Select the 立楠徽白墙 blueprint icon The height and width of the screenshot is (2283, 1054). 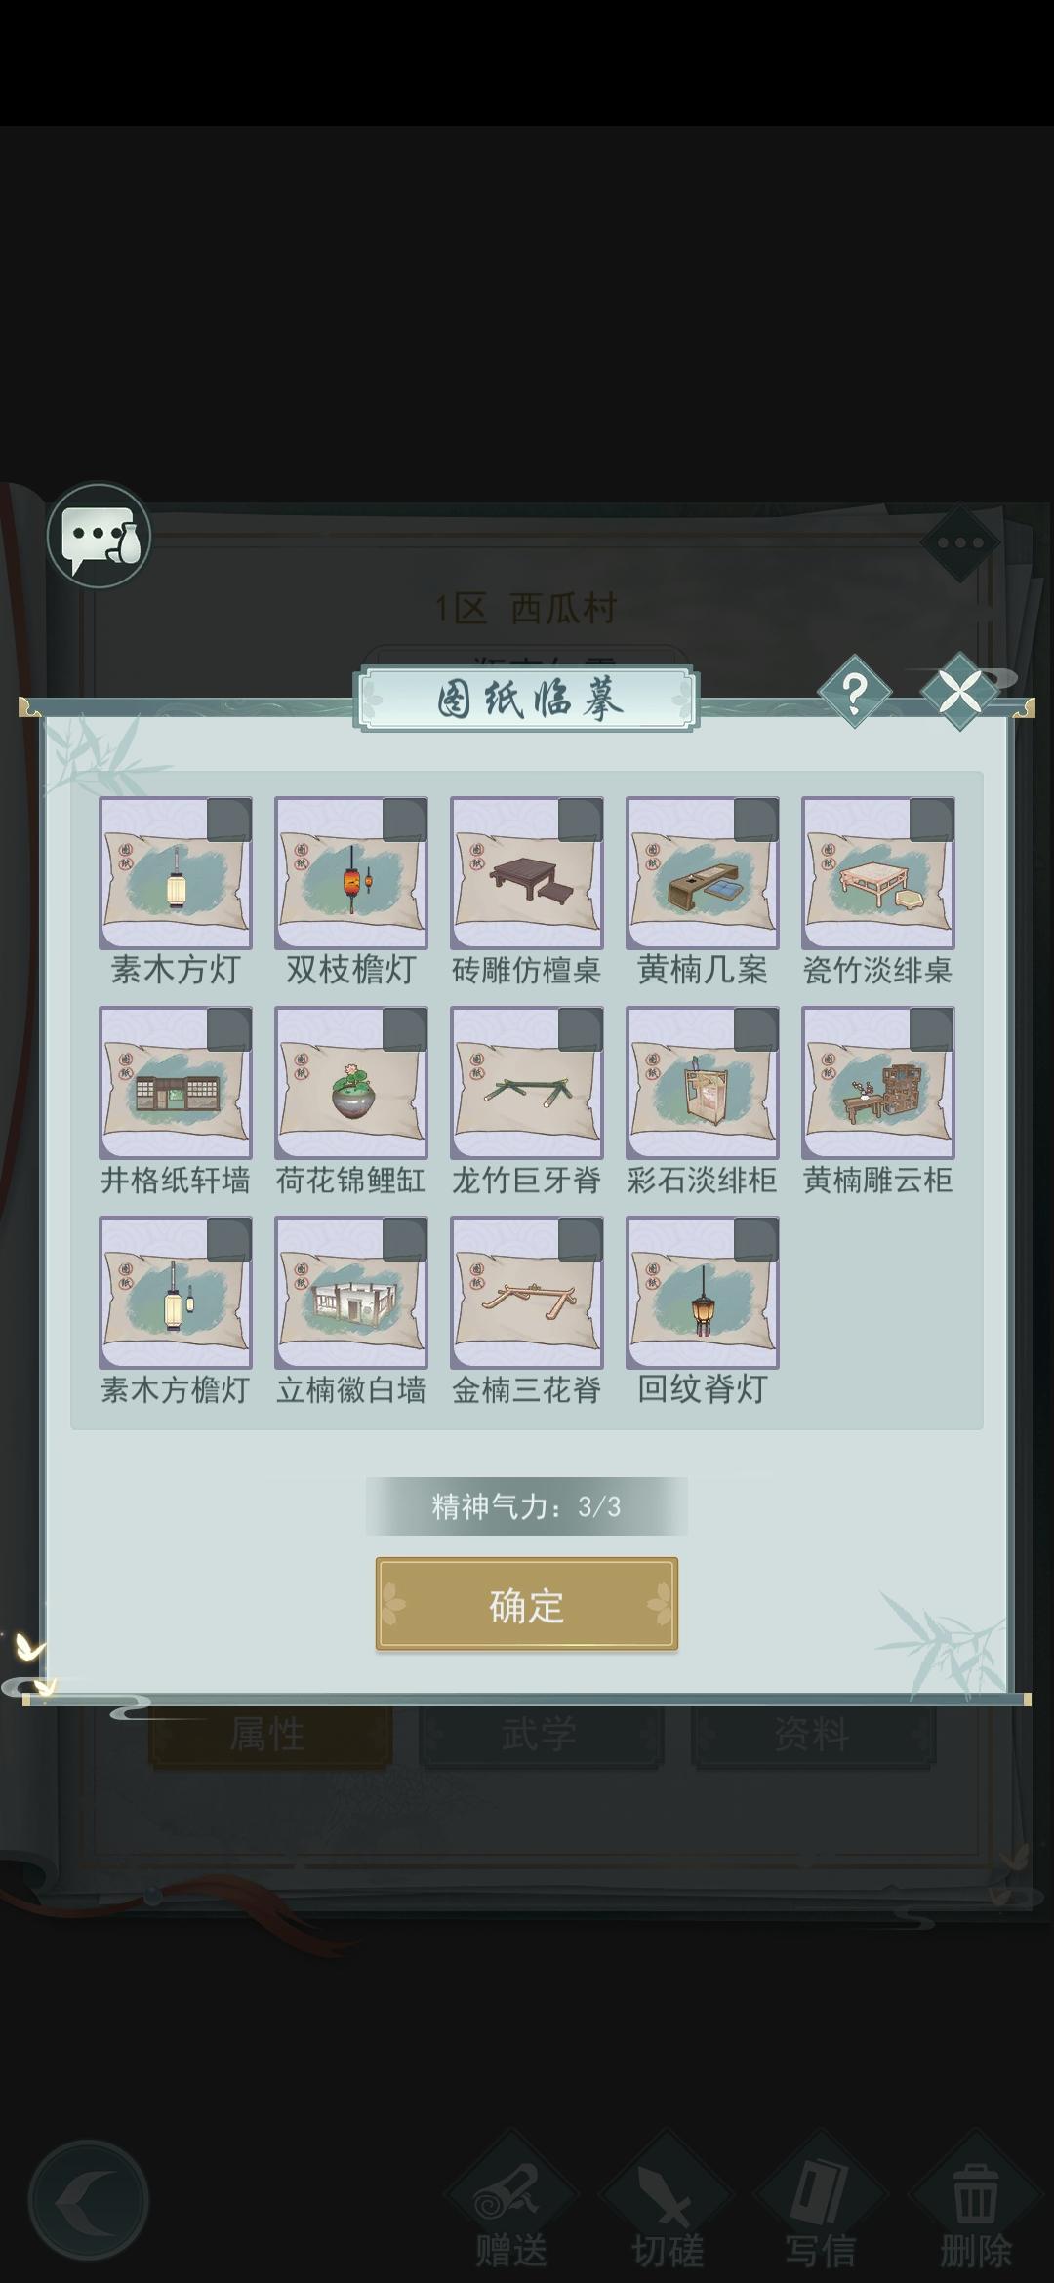coord(351,1293)
